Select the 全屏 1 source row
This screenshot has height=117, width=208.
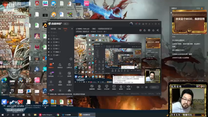[60, 55]
